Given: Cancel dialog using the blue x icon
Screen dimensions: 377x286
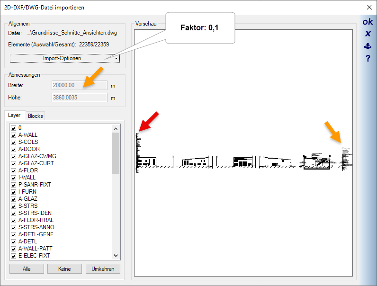Looking at the screenshot, I should [x=368, y=34].
